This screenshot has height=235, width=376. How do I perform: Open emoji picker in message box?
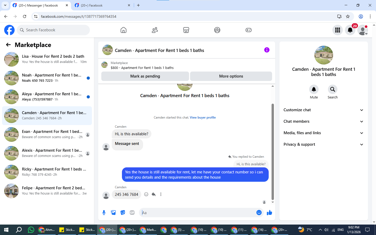(x=259, y=213)
